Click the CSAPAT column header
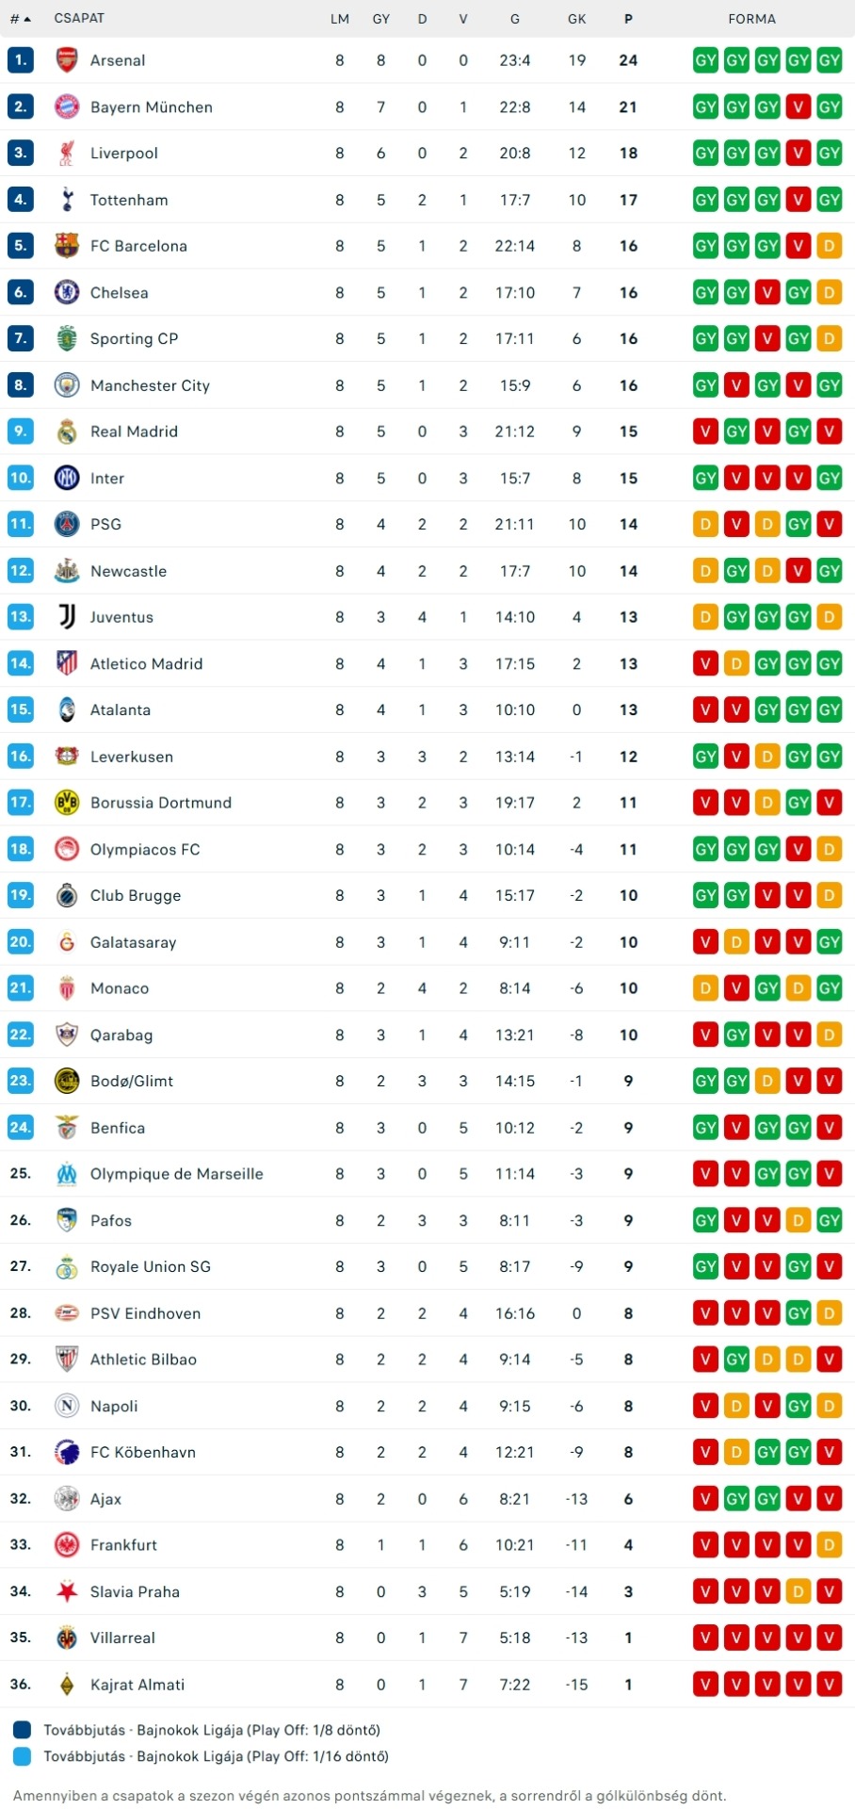 coord(79,19)
